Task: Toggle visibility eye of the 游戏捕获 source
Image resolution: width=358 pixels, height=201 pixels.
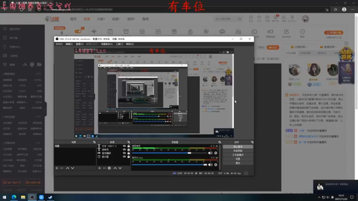Action: [x=124, y=153]
